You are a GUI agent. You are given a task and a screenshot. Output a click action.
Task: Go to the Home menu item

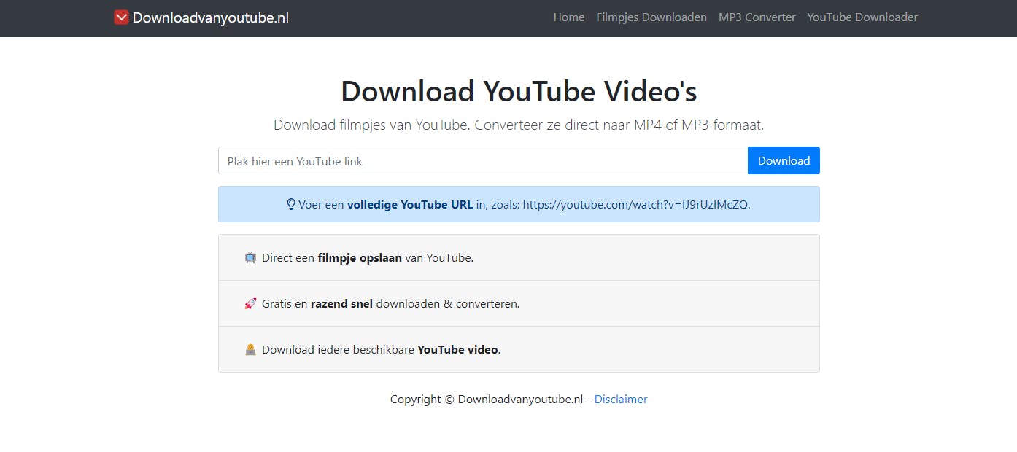pos(569,17)
